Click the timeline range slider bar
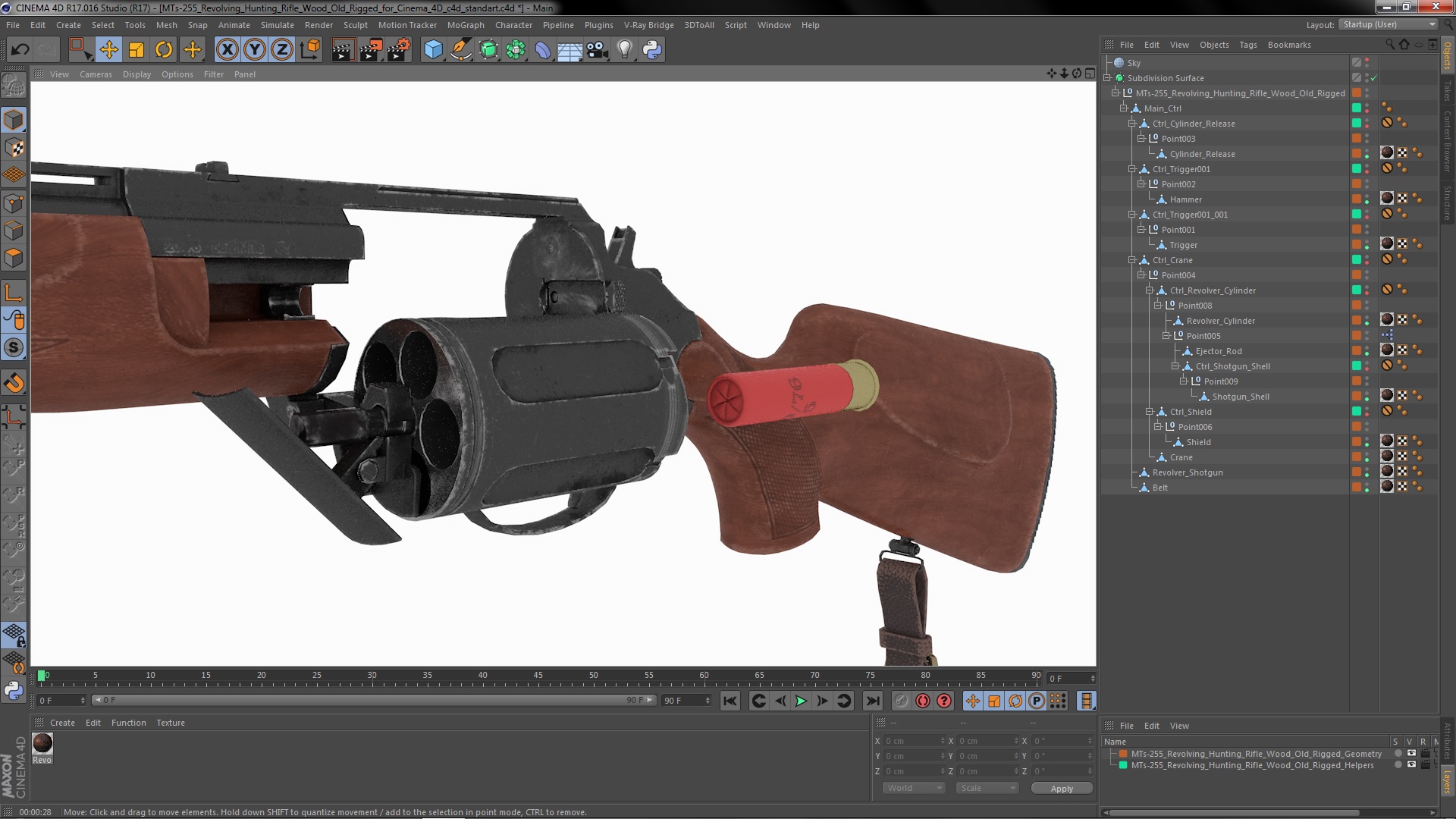The image size is (1456, 819). click(372, 700)
